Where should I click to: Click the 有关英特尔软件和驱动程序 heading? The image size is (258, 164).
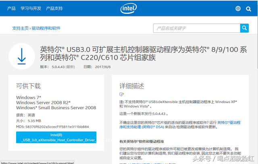(141, 141)
